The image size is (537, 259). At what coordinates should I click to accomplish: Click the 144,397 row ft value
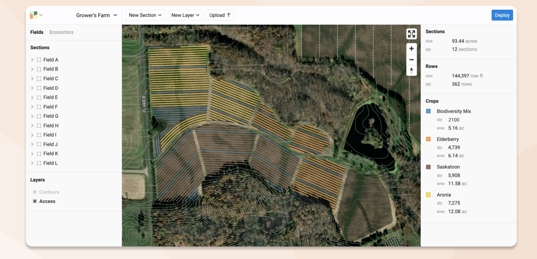pos(467,76)
